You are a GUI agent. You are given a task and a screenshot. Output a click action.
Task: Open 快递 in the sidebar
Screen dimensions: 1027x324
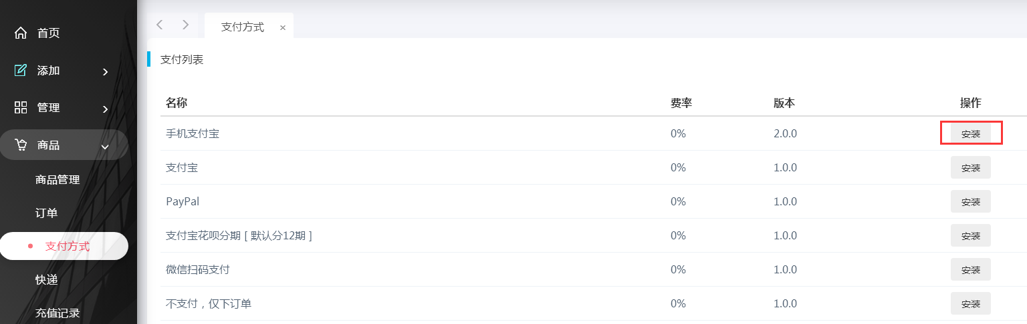pos(46,279)
